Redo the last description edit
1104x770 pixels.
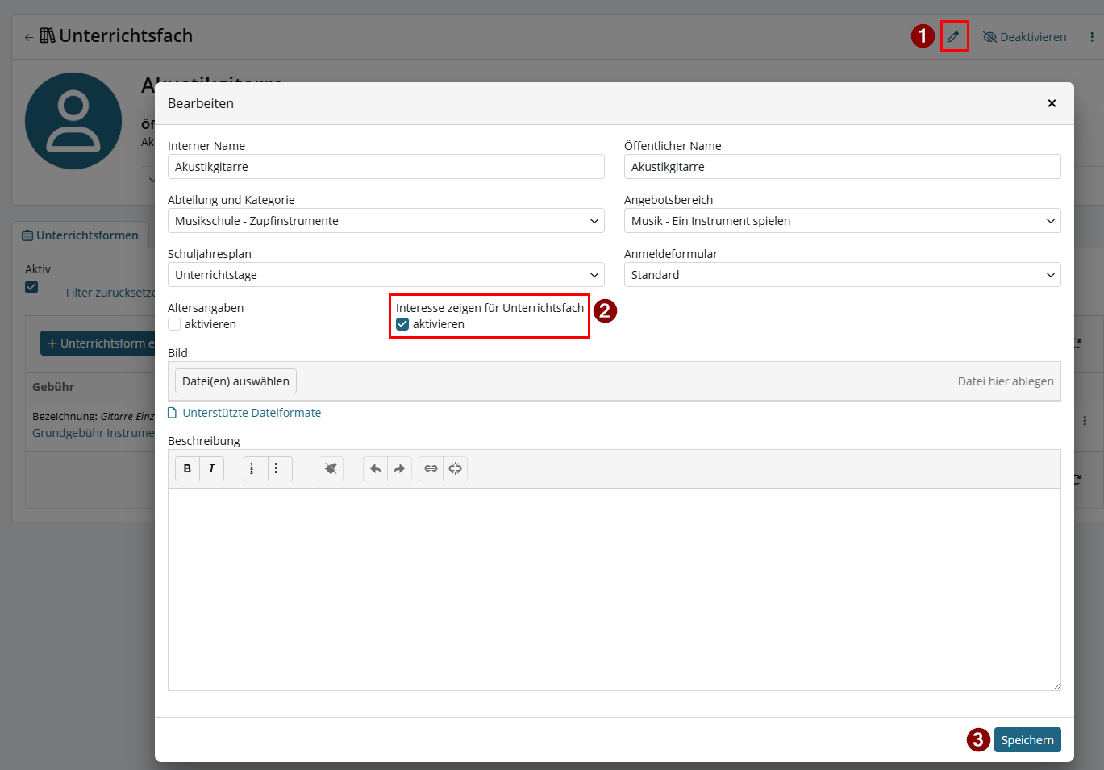point(399,468)
